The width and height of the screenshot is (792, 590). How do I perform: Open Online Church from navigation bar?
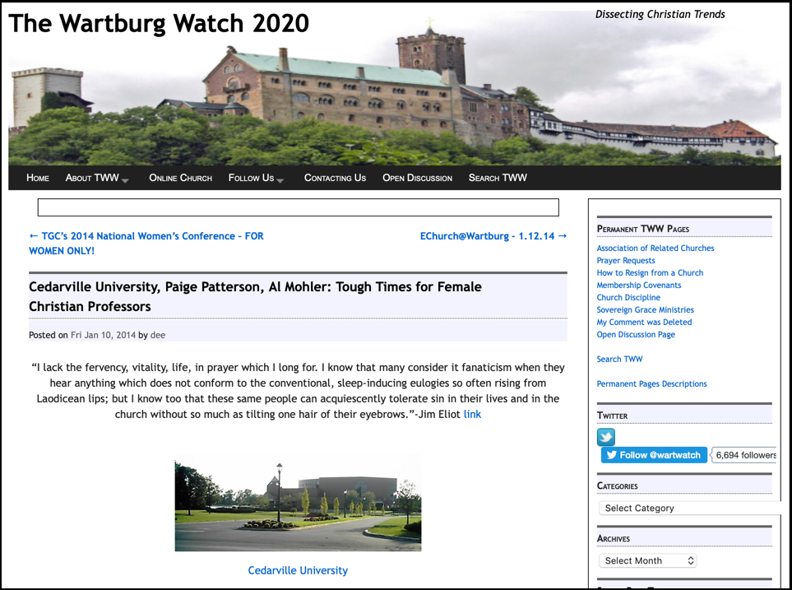[x=180, y=178]
